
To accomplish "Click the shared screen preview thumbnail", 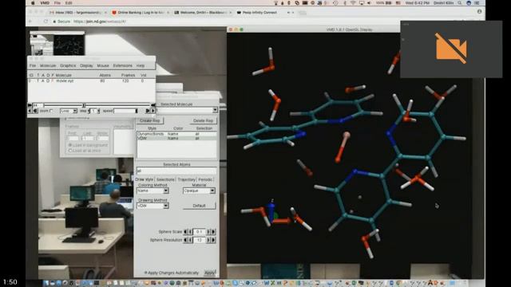I will (x=57, y=43).
